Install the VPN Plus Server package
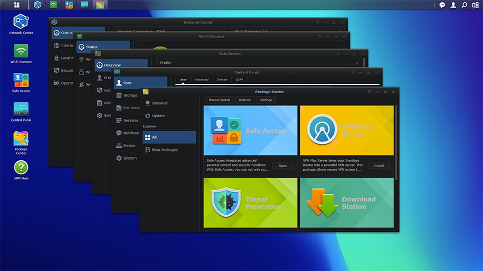 (379, 165)
